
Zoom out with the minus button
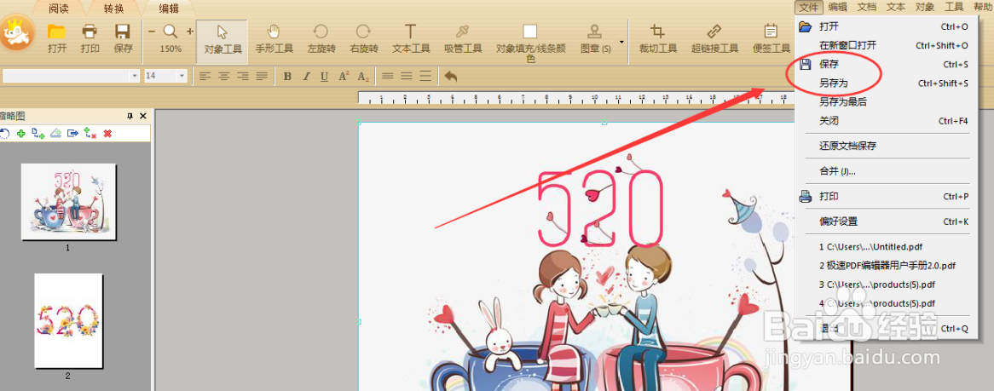tap(152, 31)
